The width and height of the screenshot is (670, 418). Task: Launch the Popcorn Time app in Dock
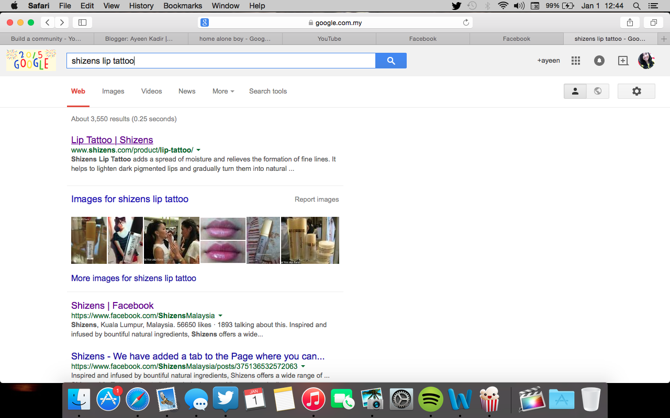pyautogui.click(x=489, y=400)
